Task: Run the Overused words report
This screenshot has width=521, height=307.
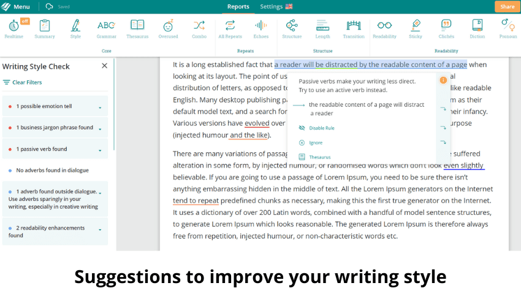Action: click(x=168, y=29)
